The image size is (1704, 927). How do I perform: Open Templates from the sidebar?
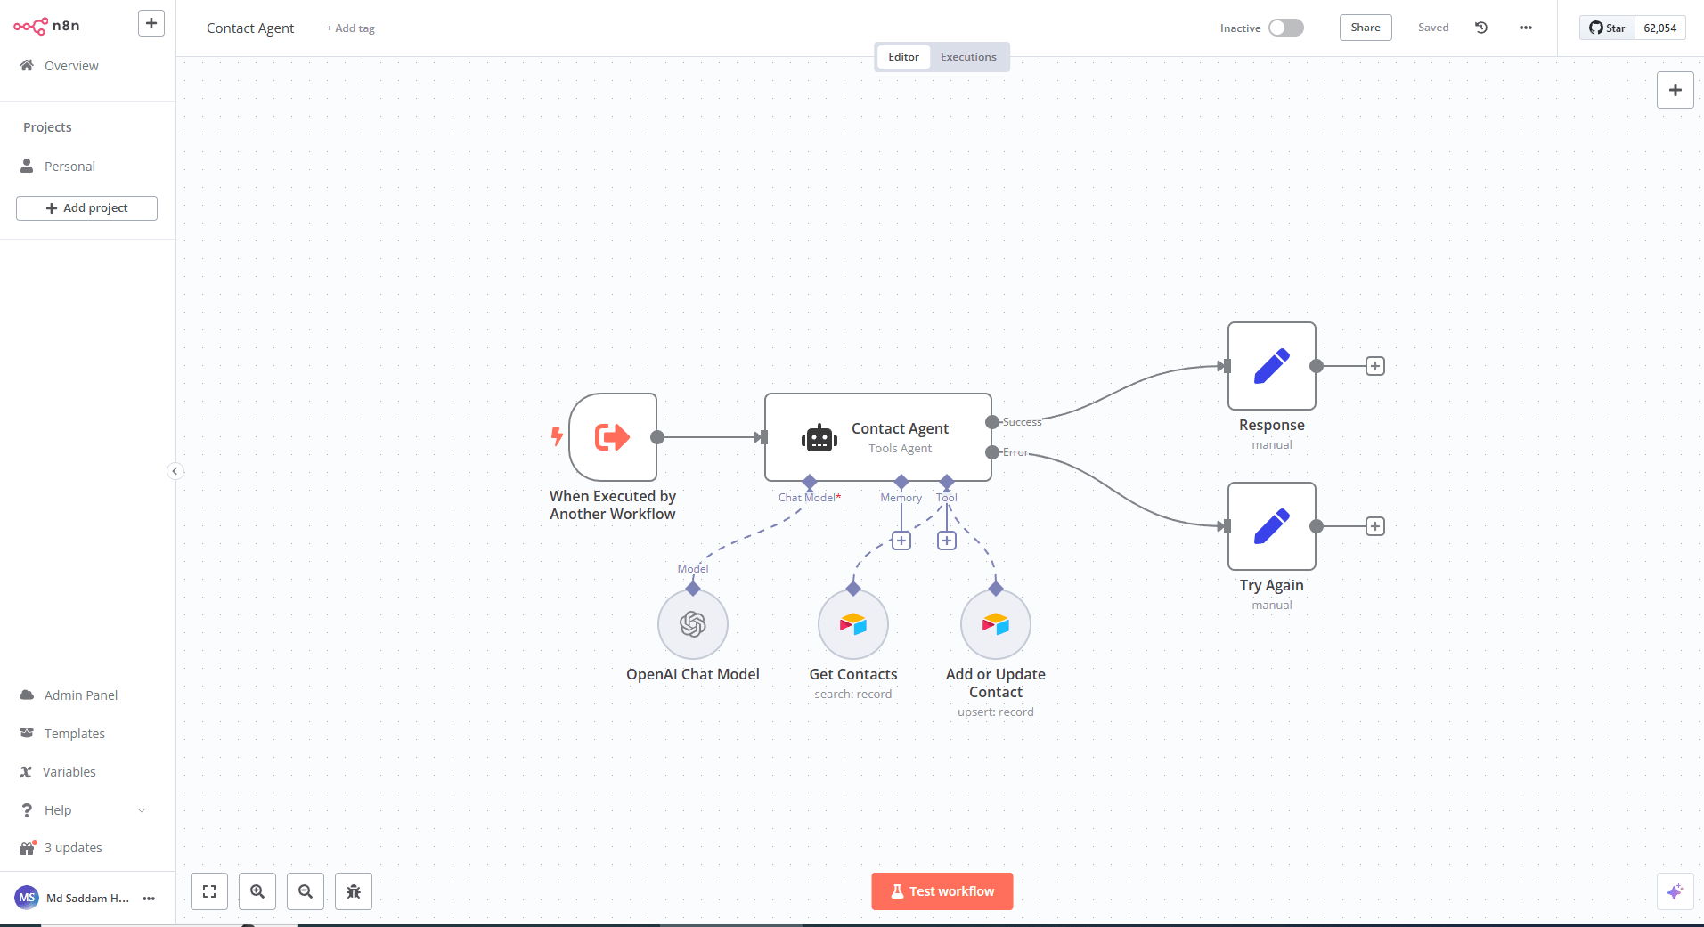click(75, 734)
